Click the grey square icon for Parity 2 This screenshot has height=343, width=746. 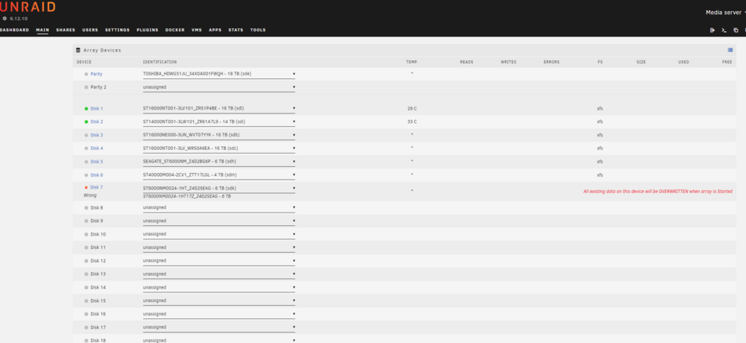coord(86,87)
